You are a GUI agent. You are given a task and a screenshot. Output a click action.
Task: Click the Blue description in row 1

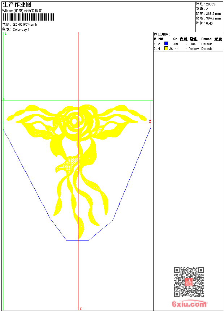pos(193,44)
